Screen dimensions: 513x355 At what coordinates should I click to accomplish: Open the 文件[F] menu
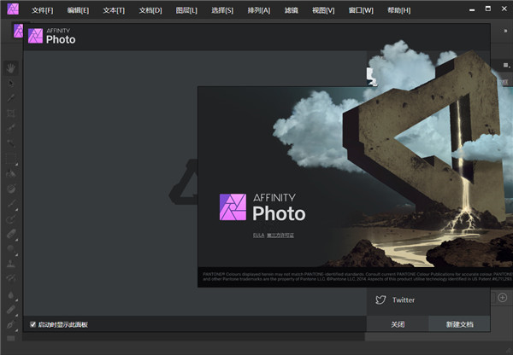[42, 10]
